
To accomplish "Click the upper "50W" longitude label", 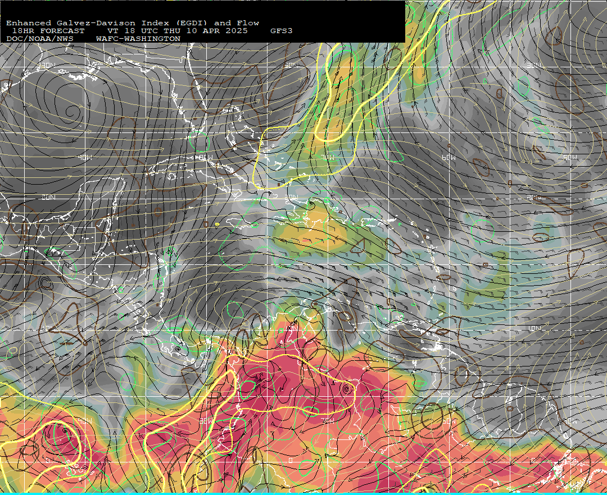I will click(x=570, y=157).
